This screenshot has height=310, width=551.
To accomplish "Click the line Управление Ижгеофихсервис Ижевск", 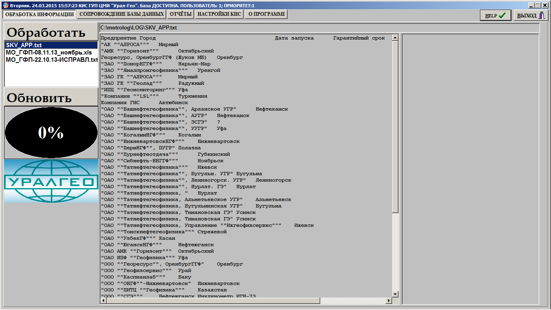I will click(x=207, y=225).
